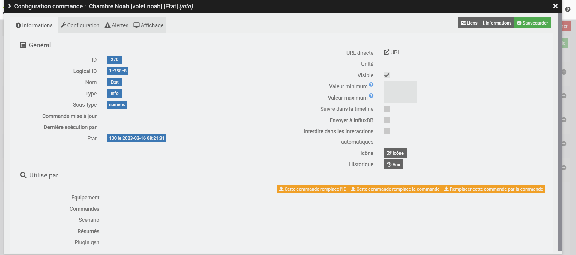
Task: Click the help icon beside Valeur minimum
Action: click(x=371, y=85)
